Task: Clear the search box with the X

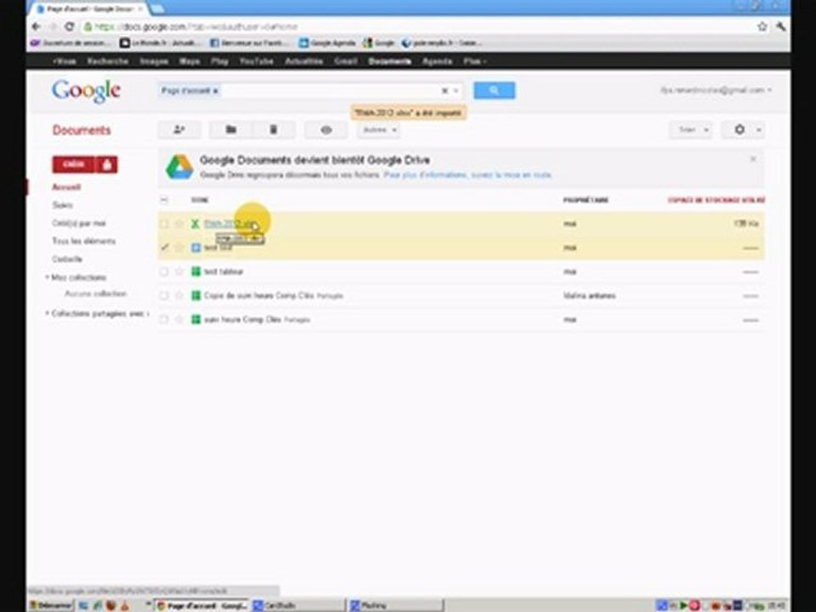Action: click(x=445, y=91)
